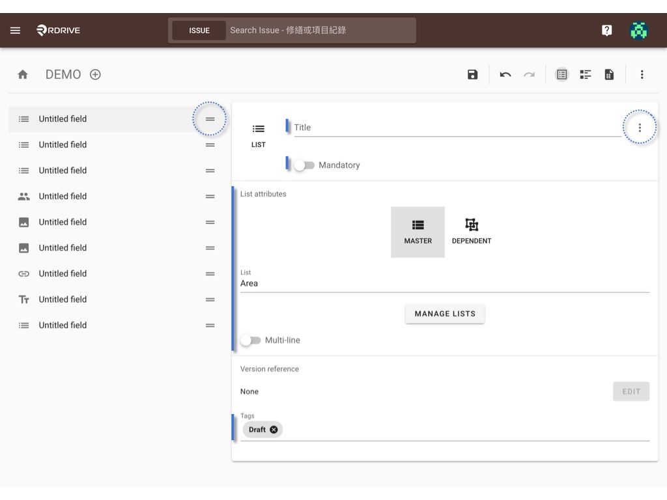Choose the DEPENDENT list attribute
The image size is (667, 500).
pos(472,232)
